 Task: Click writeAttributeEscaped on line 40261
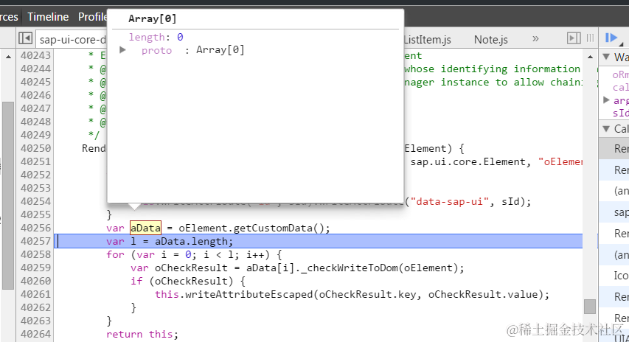click(249, 294)
